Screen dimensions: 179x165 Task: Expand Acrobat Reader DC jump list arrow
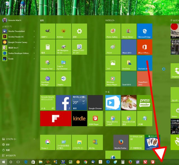pyautogui.click(x=34, y=37)
